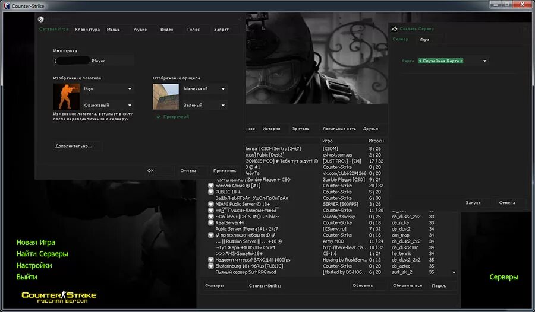Select the Сервер tab in Создать Сервер

(400, 39)
